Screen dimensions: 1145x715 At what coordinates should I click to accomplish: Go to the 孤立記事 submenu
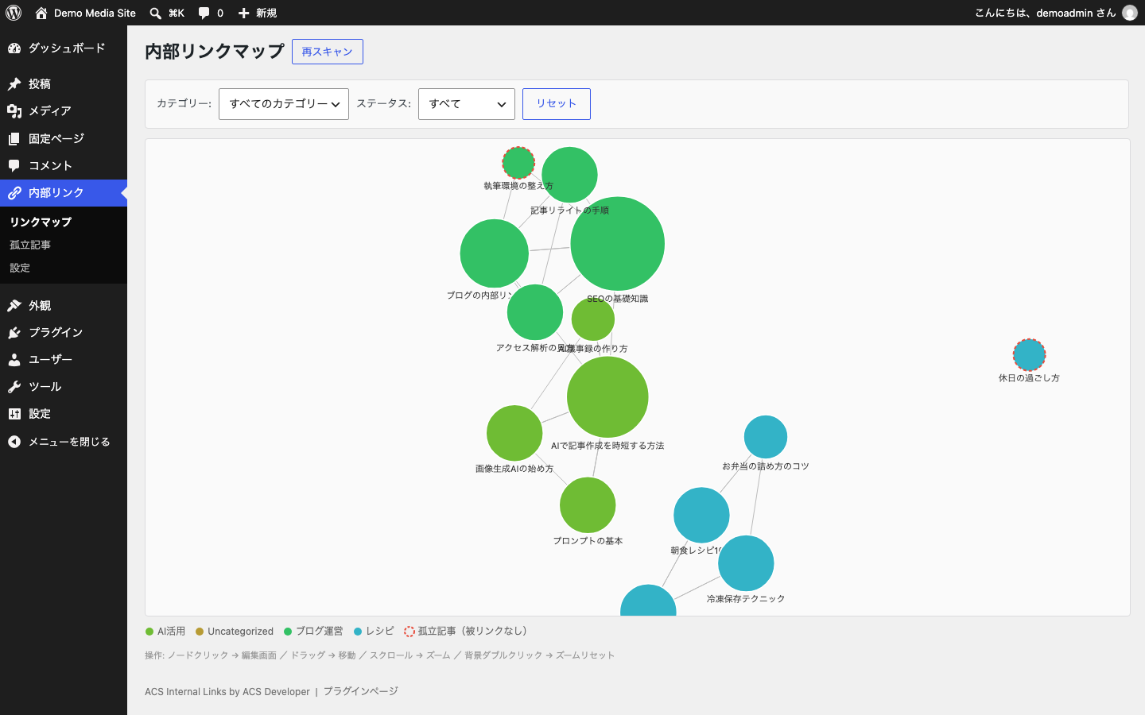coord(30,245)
